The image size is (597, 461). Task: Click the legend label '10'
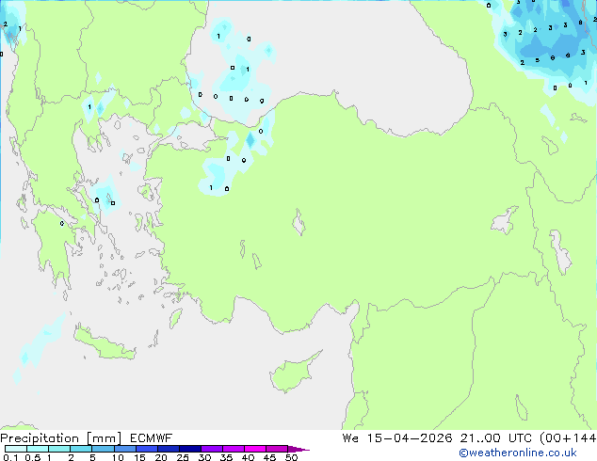tap(118, 457)
